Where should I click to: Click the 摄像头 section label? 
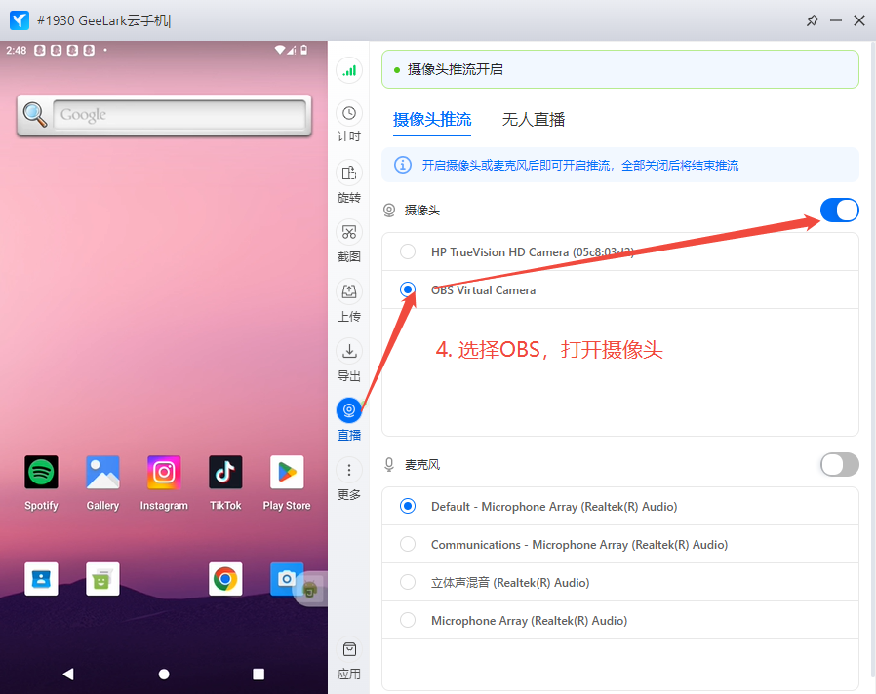tap(421, 210)
